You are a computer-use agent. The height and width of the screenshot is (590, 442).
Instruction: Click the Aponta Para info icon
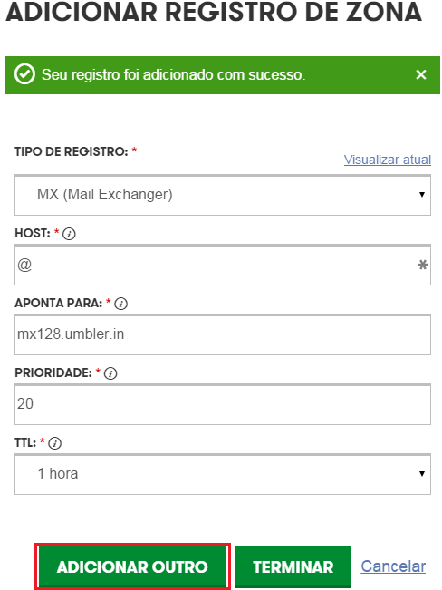pyautogui.click(x=120, y=304)
